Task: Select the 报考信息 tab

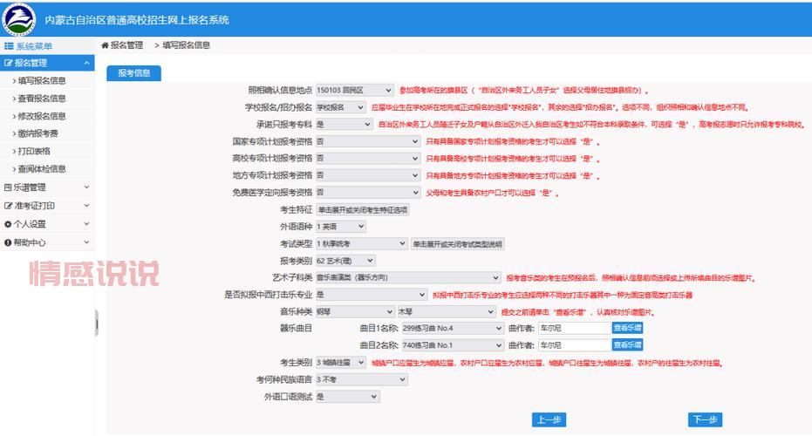Action: click(133, 73)
